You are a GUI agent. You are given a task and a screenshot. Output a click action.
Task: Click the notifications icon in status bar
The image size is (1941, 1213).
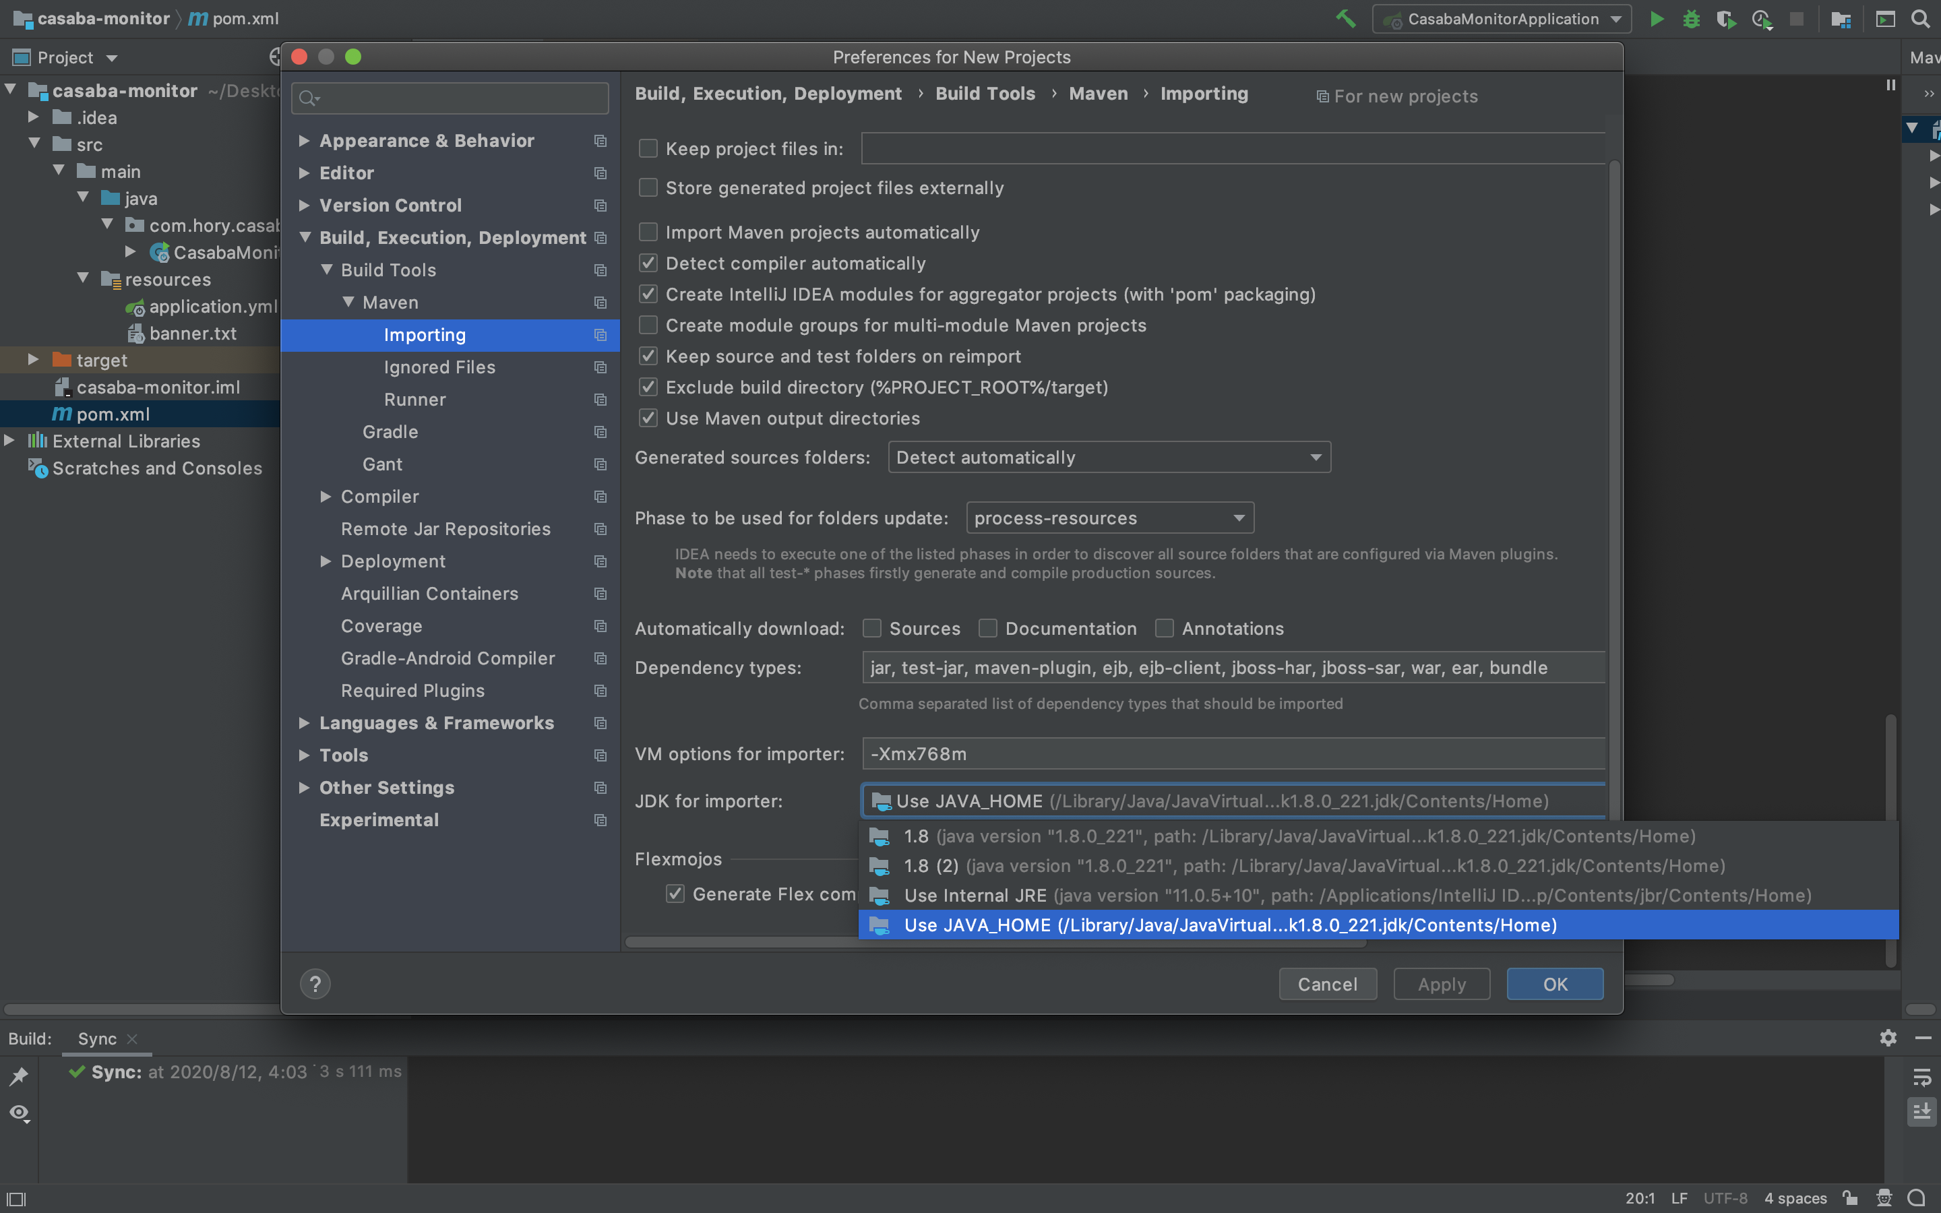[x=1917, y=1198]
